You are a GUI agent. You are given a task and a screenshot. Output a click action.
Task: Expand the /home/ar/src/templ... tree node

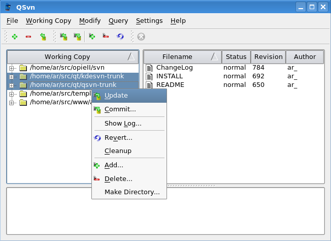11,94
